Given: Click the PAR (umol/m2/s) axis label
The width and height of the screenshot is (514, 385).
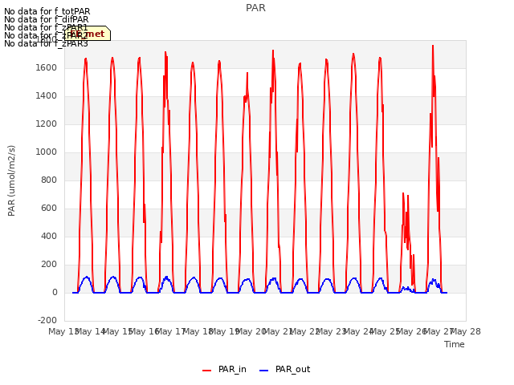Looking at the screenshot, I should coord(11,180).
